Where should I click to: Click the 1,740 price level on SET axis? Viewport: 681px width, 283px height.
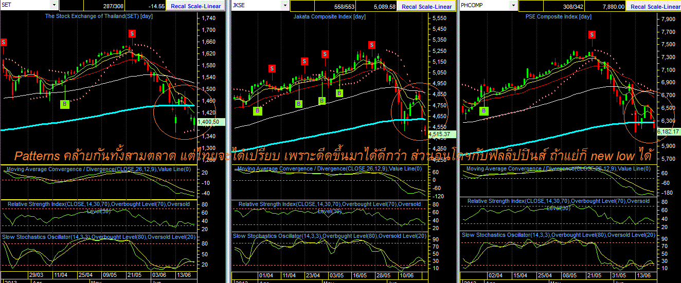click(x=209, y=18)
